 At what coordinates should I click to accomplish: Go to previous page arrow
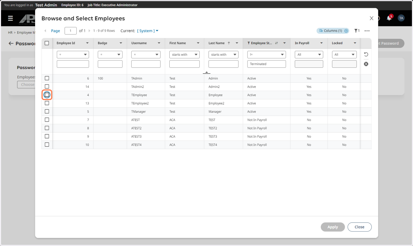coord(45,31)
